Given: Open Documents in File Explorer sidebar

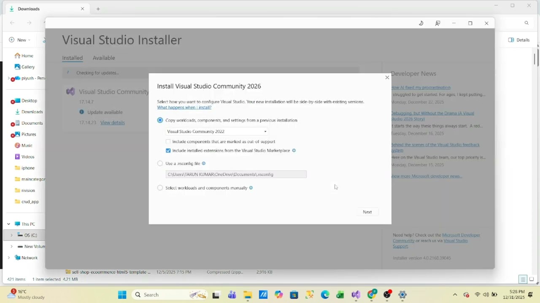Looking at the screenshot, I should [x=29, y=123].
